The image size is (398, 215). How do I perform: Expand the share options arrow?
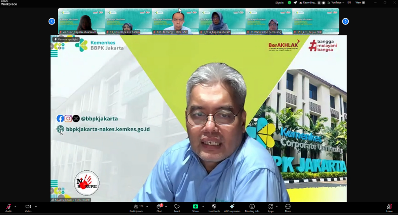coord(203,206)
